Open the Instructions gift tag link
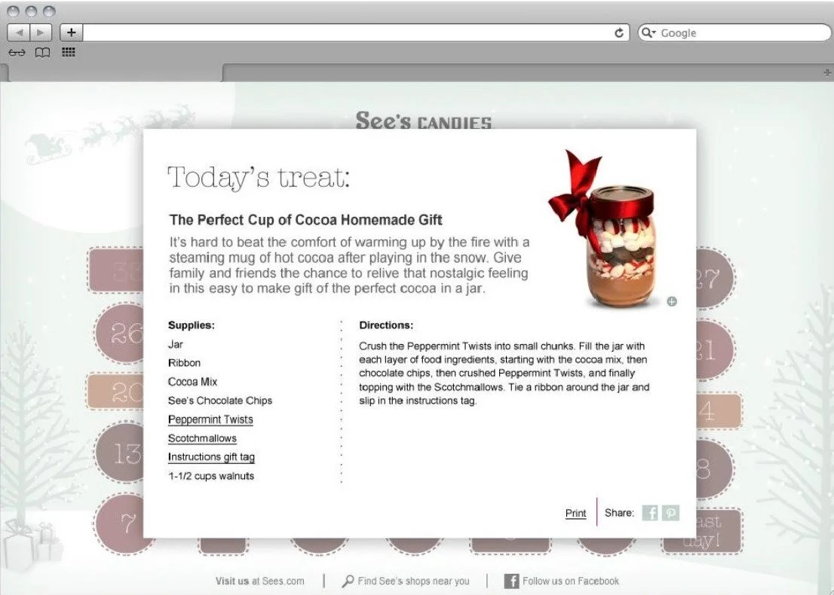Screen dimensions: 834x595 (x=211, y=457)
